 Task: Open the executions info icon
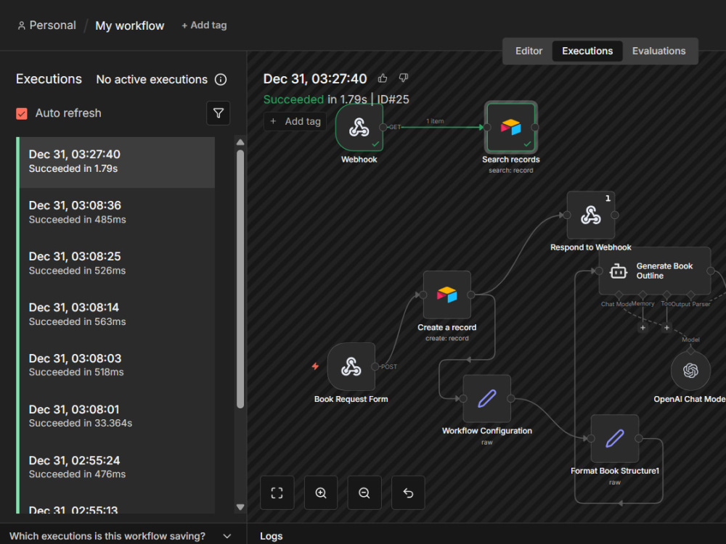(221, 80)
